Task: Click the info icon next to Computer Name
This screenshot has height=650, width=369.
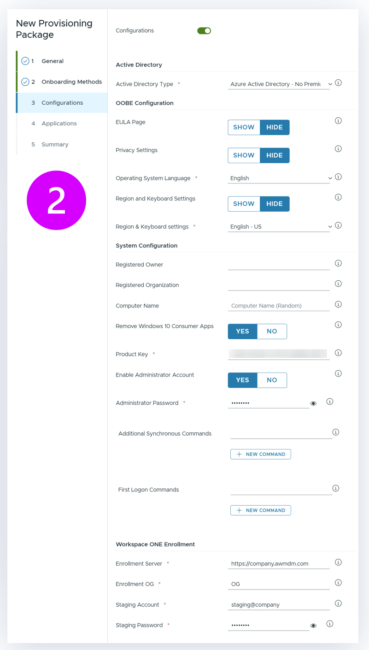Action: coord(338,304)
